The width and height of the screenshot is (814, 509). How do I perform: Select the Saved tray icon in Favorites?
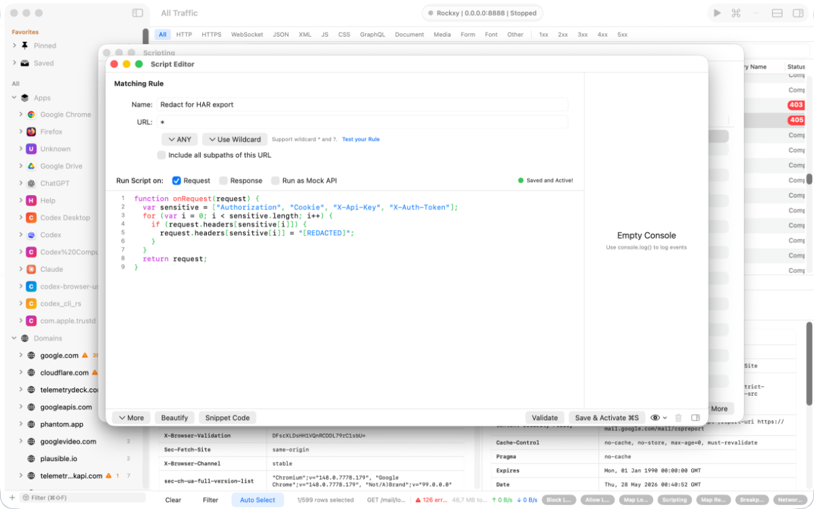click(25, 63)
